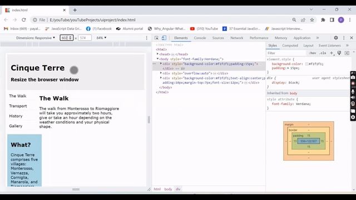Open Dimensions Responsive dropdown

(36, 38)
